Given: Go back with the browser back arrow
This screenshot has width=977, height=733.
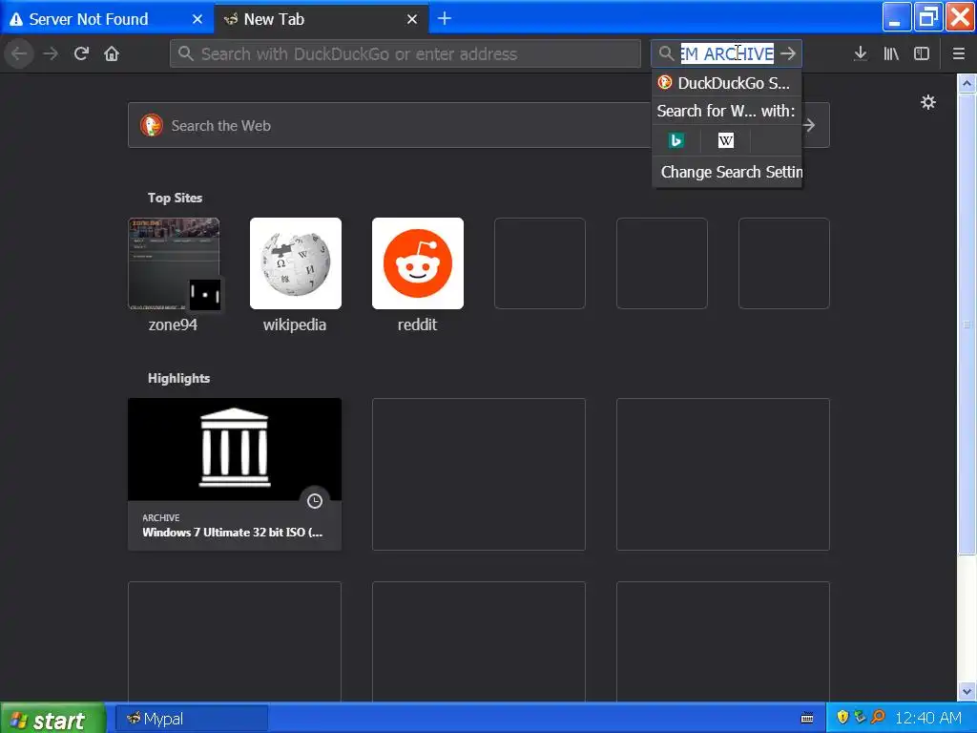Looking at the screenshot, I should 19,53.
